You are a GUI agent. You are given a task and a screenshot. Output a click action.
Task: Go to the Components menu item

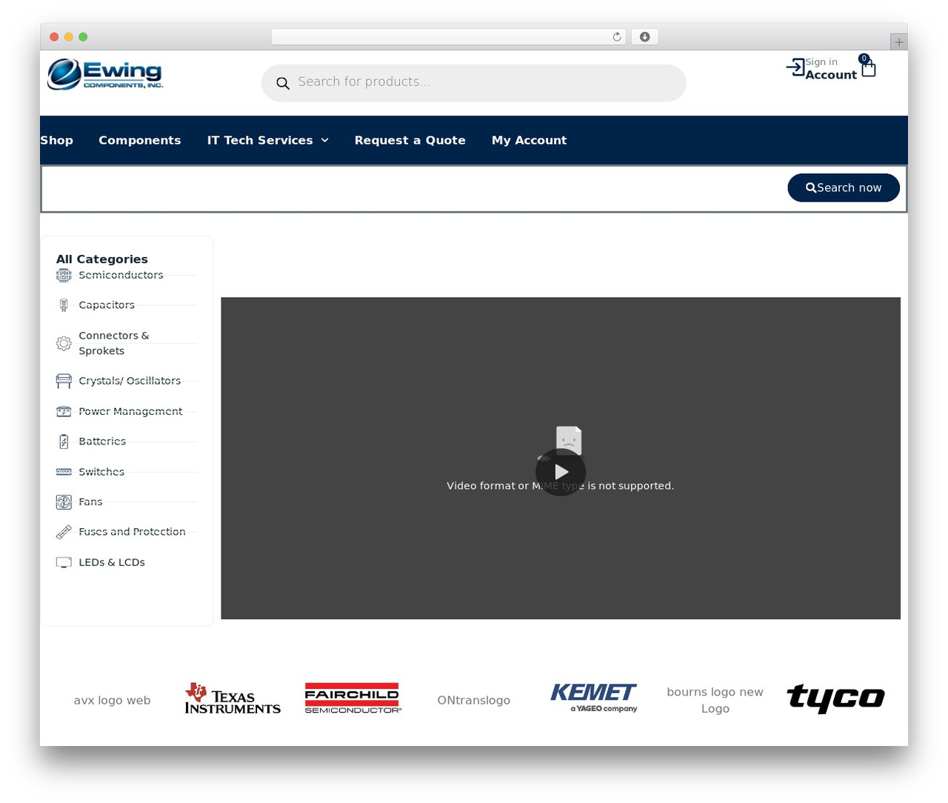(140, 140)
